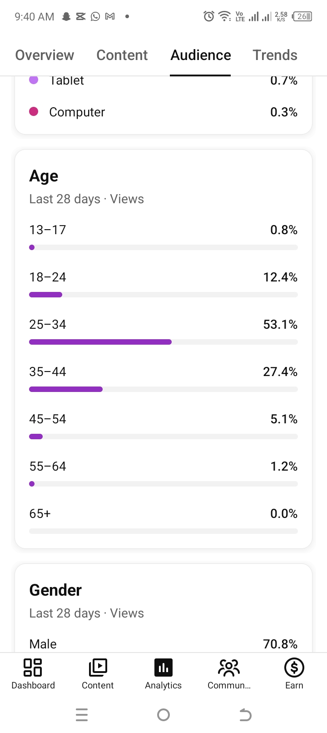The height and width of the screenshot is (733, 327).
Task: Select the 18–24 age row label
Action: [48, 277]
